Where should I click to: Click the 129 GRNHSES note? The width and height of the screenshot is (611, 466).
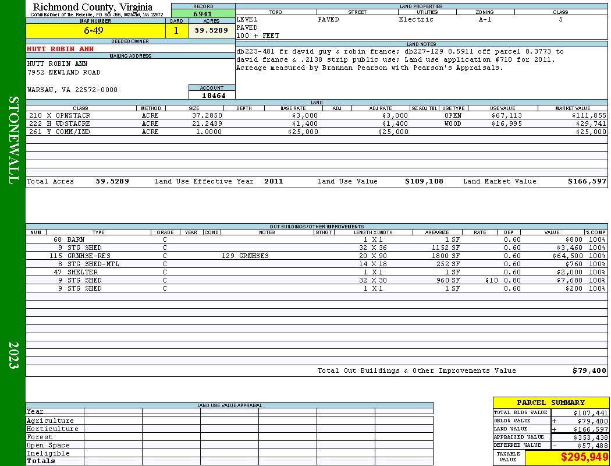tap(245, 256)
